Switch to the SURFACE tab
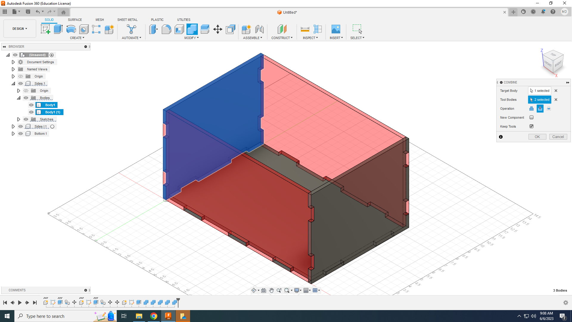 [x=75, y=20]
